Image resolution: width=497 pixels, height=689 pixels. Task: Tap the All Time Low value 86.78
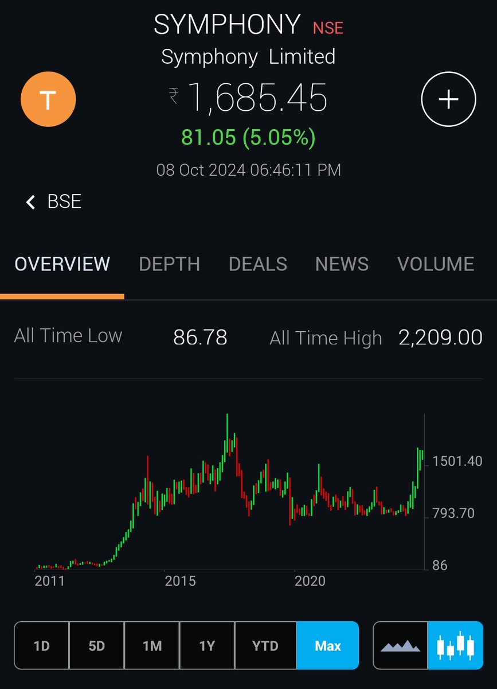(200, 337)
